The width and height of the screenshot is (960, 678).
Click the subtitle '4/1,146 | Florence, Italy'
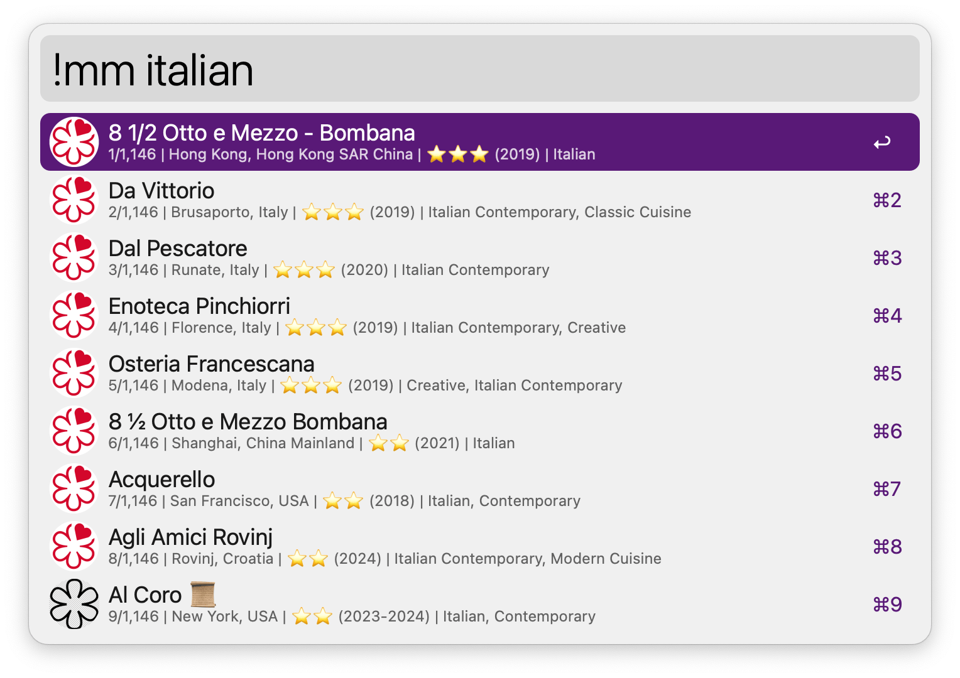[190, 328]
